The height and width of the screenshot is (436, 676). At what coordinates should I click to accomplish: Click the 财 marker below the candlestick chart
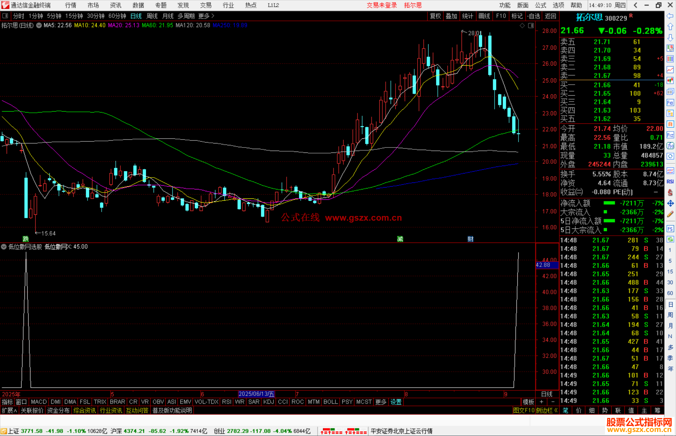(470, 239)
